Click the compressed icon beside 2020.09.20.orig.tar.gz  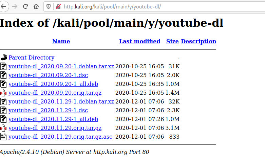4,93
